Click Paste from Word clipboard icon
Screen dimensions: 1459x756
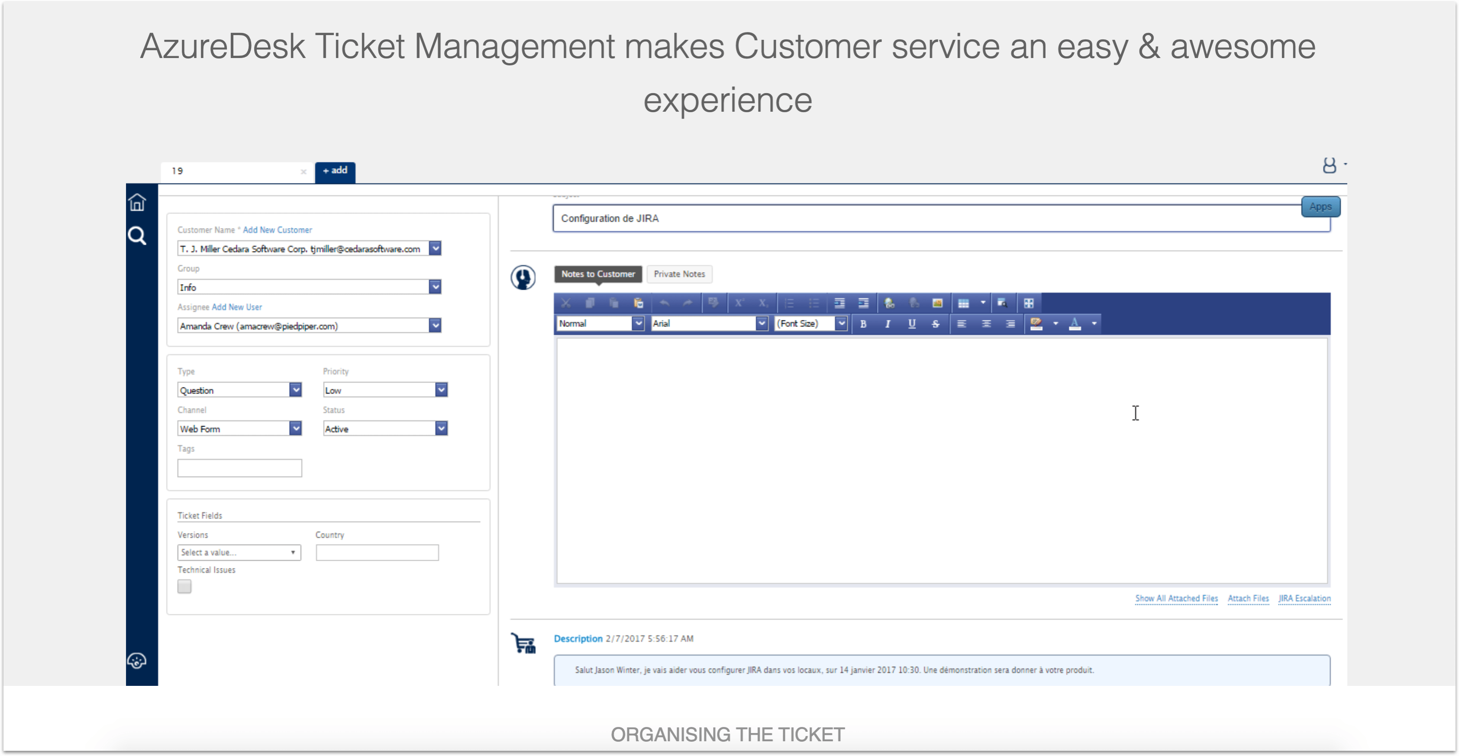click(638, 303)
